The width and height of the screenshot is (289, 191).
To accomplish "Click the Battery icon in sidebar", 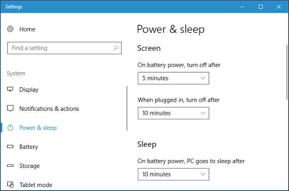I will click(x=11, y=147).
